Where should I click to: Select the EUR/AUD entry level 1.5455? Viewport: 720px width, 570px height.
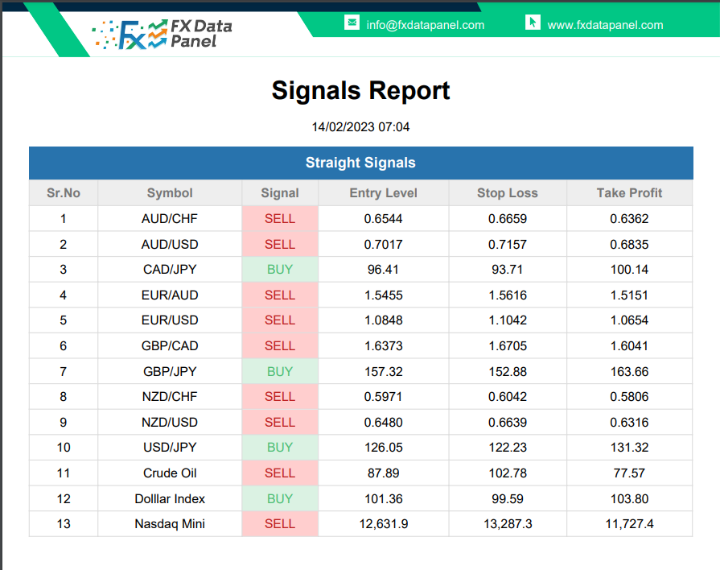click(384, 295)
